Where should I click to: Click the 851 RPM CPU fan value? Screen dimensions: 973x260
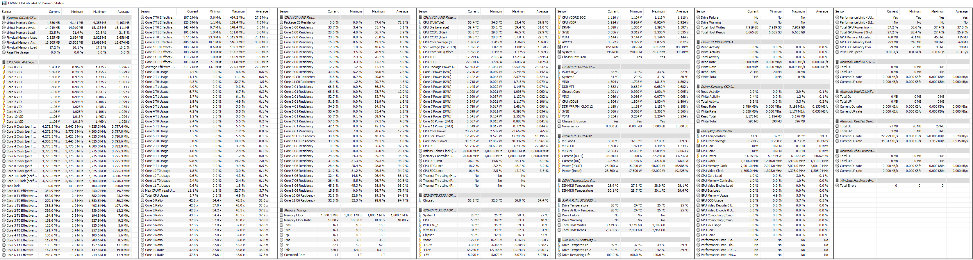[x=613, y=47]
